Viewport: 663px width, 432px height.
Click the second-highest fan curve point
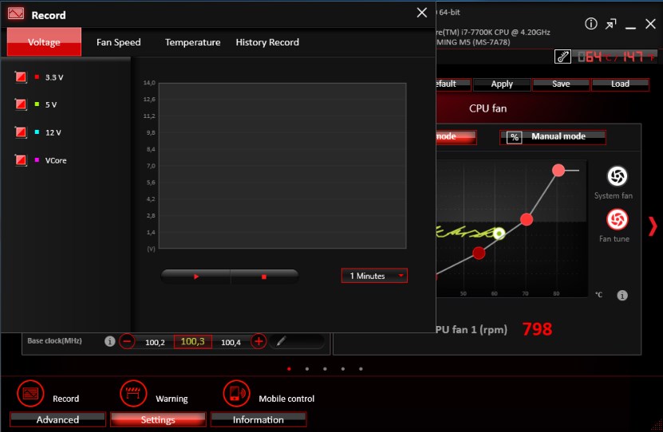pos(527,219)
